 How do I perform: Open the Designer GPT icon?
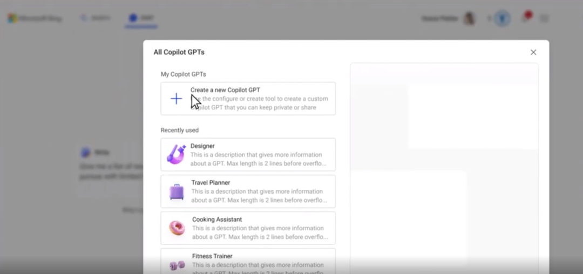176,154
